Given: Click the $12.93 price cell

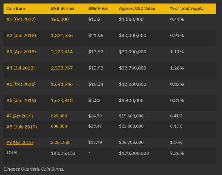Looking at the screenshot, I should [96, 68].
